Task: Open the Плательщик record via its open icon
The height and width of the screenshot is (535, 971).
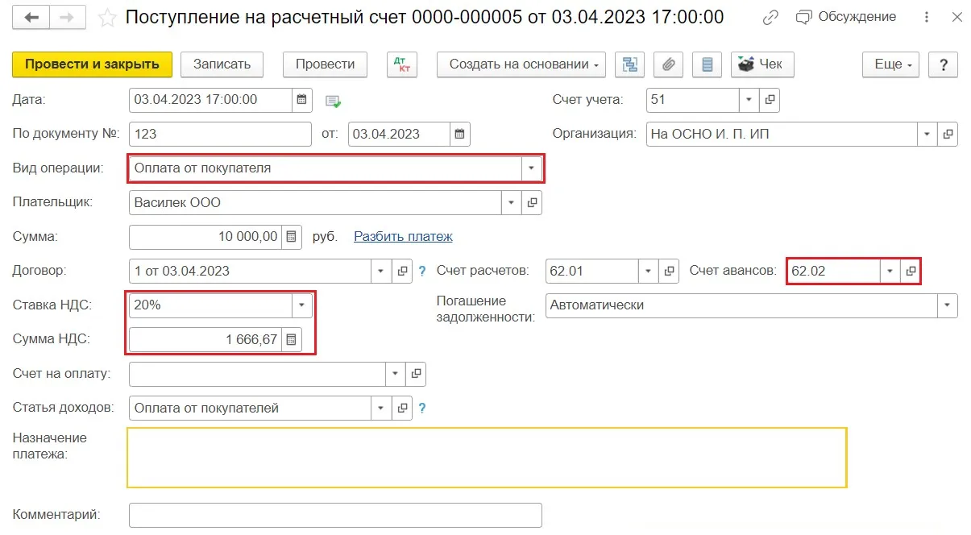Action: (x=532, y=203)
